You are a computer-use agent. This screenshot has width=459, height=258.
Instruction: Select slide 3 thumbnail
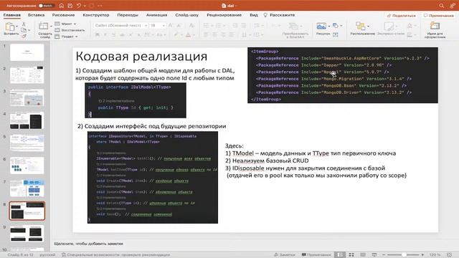click(27, 97)
